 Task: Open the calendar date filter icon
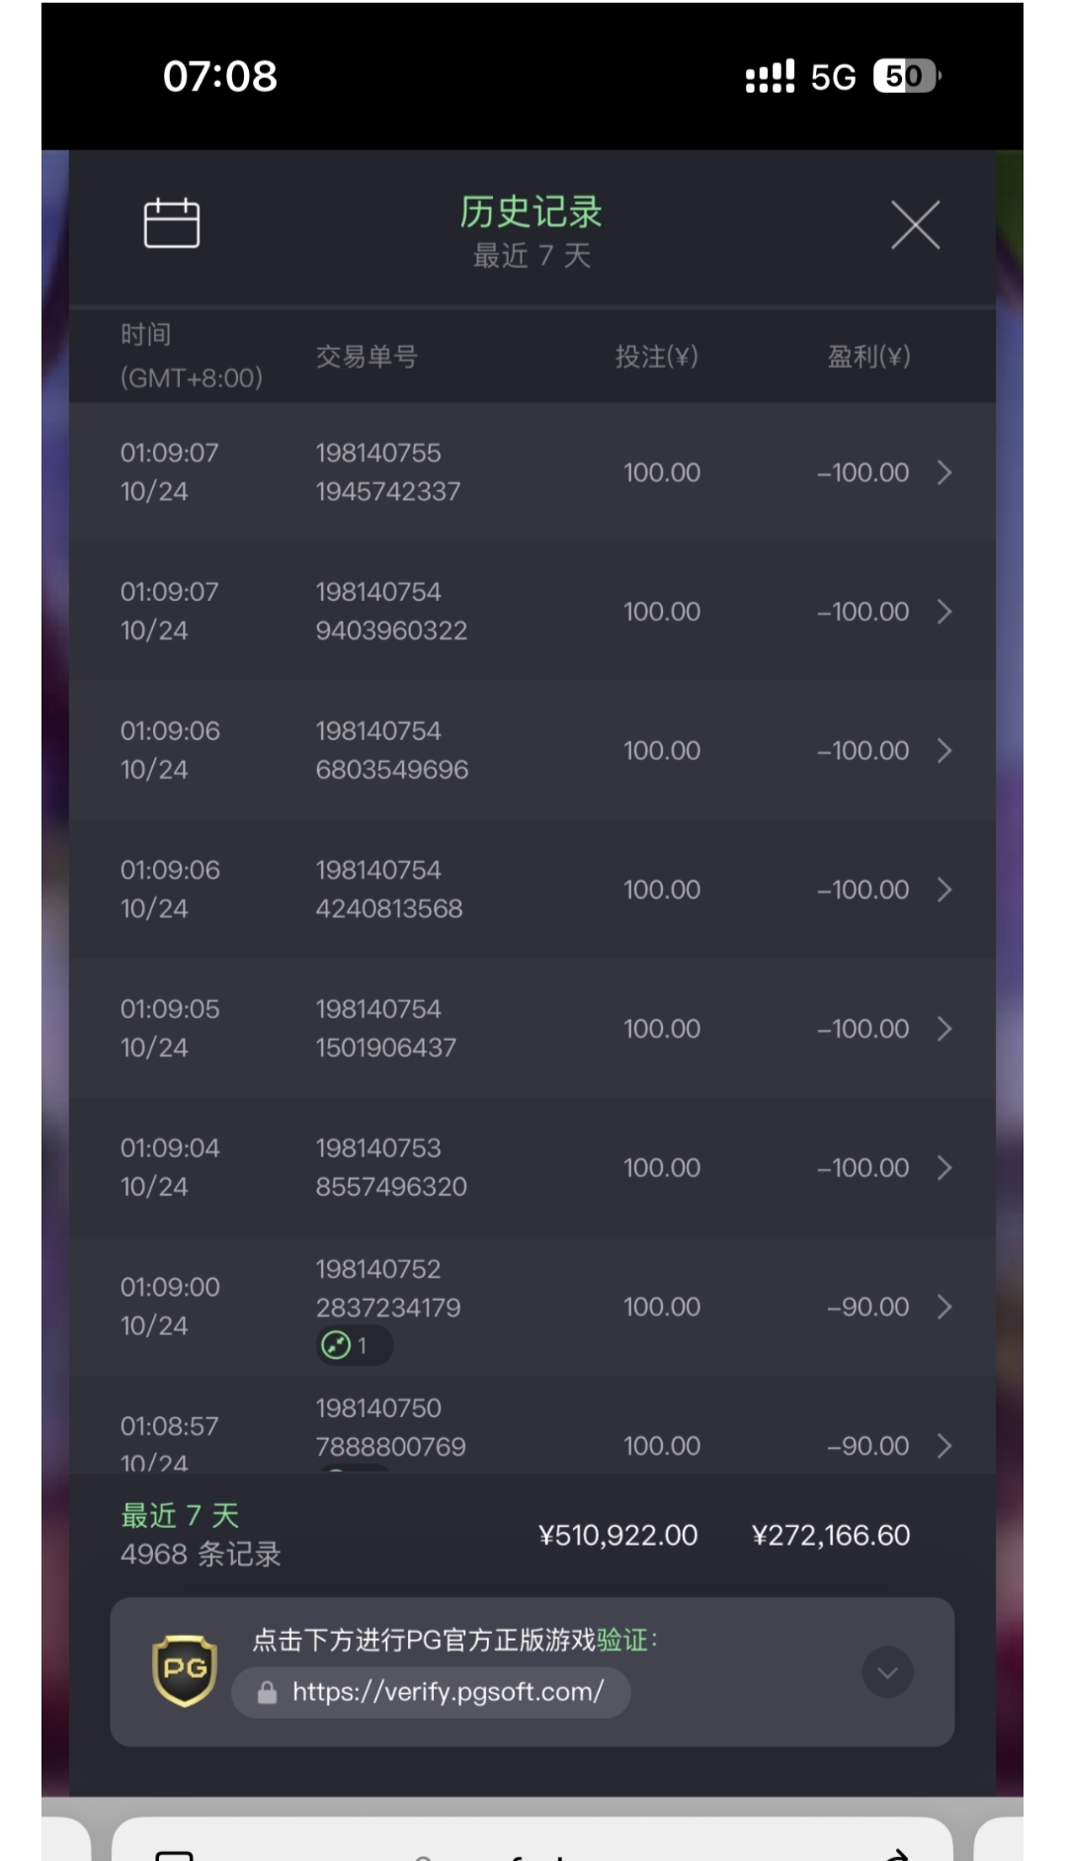click(x=172, y=223)
